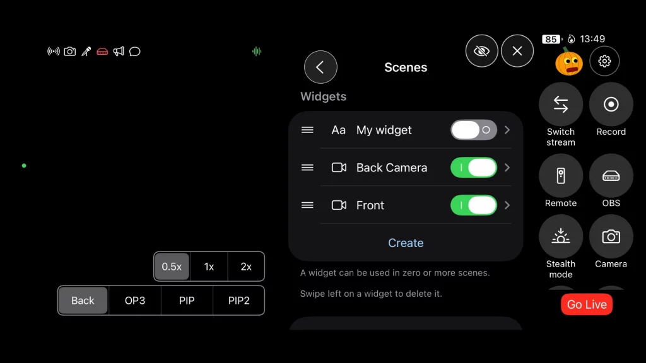Enable the My widget switch
This screenshot has height=363, width=646.
pyautogui.click(x=474, y=130)
